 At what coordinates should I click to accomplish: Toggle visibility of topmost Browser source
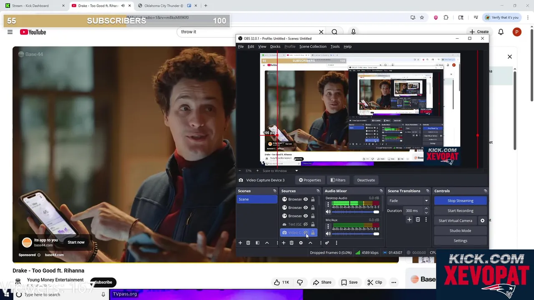(305, 199)
